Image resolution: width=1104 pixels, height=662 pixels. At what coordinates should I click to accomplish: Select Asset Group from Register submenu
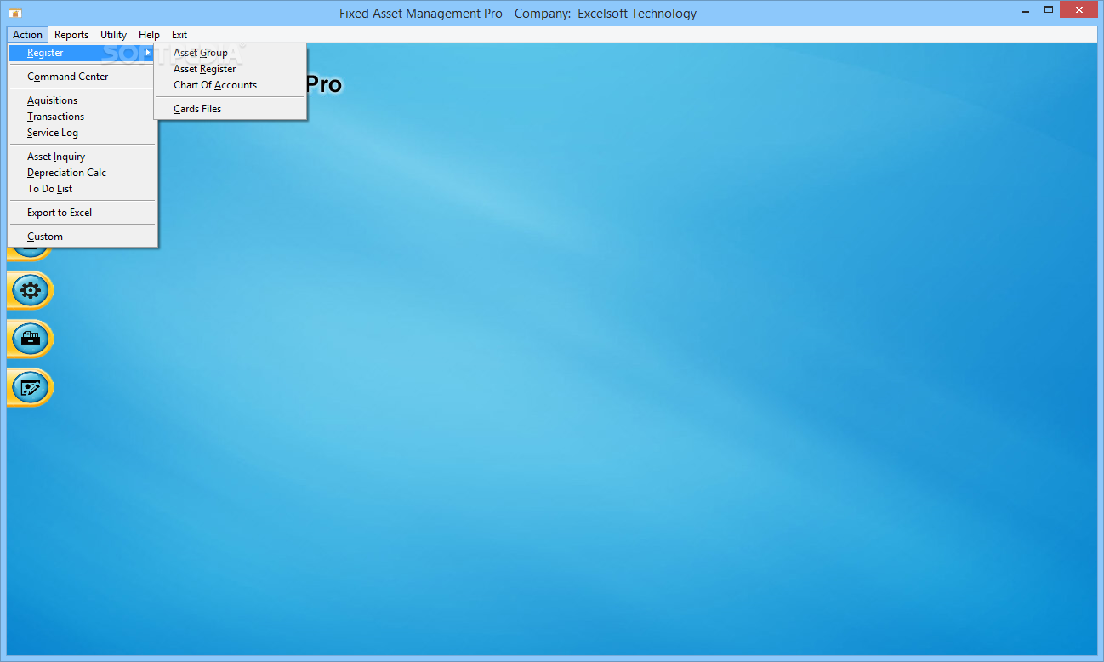(x=230, y=53)
